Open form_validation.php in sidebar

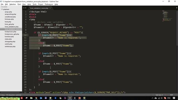[11, 27]
